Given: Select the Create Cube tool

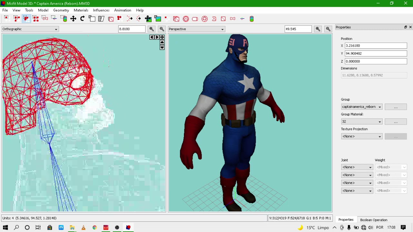Looking at the screenshot, I should click(x=176, y=19).
